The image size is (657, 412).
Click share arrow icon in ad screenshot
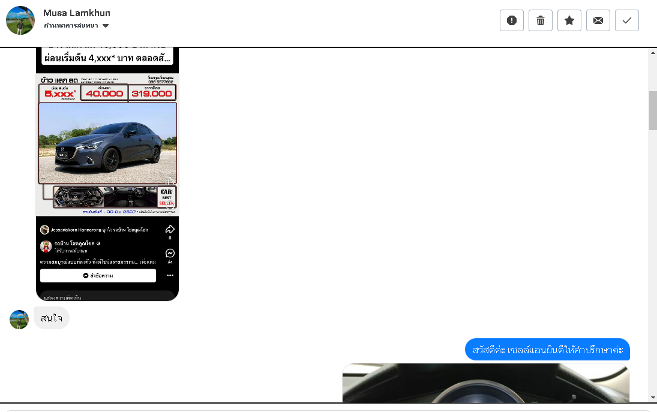[x=170, y=229]
